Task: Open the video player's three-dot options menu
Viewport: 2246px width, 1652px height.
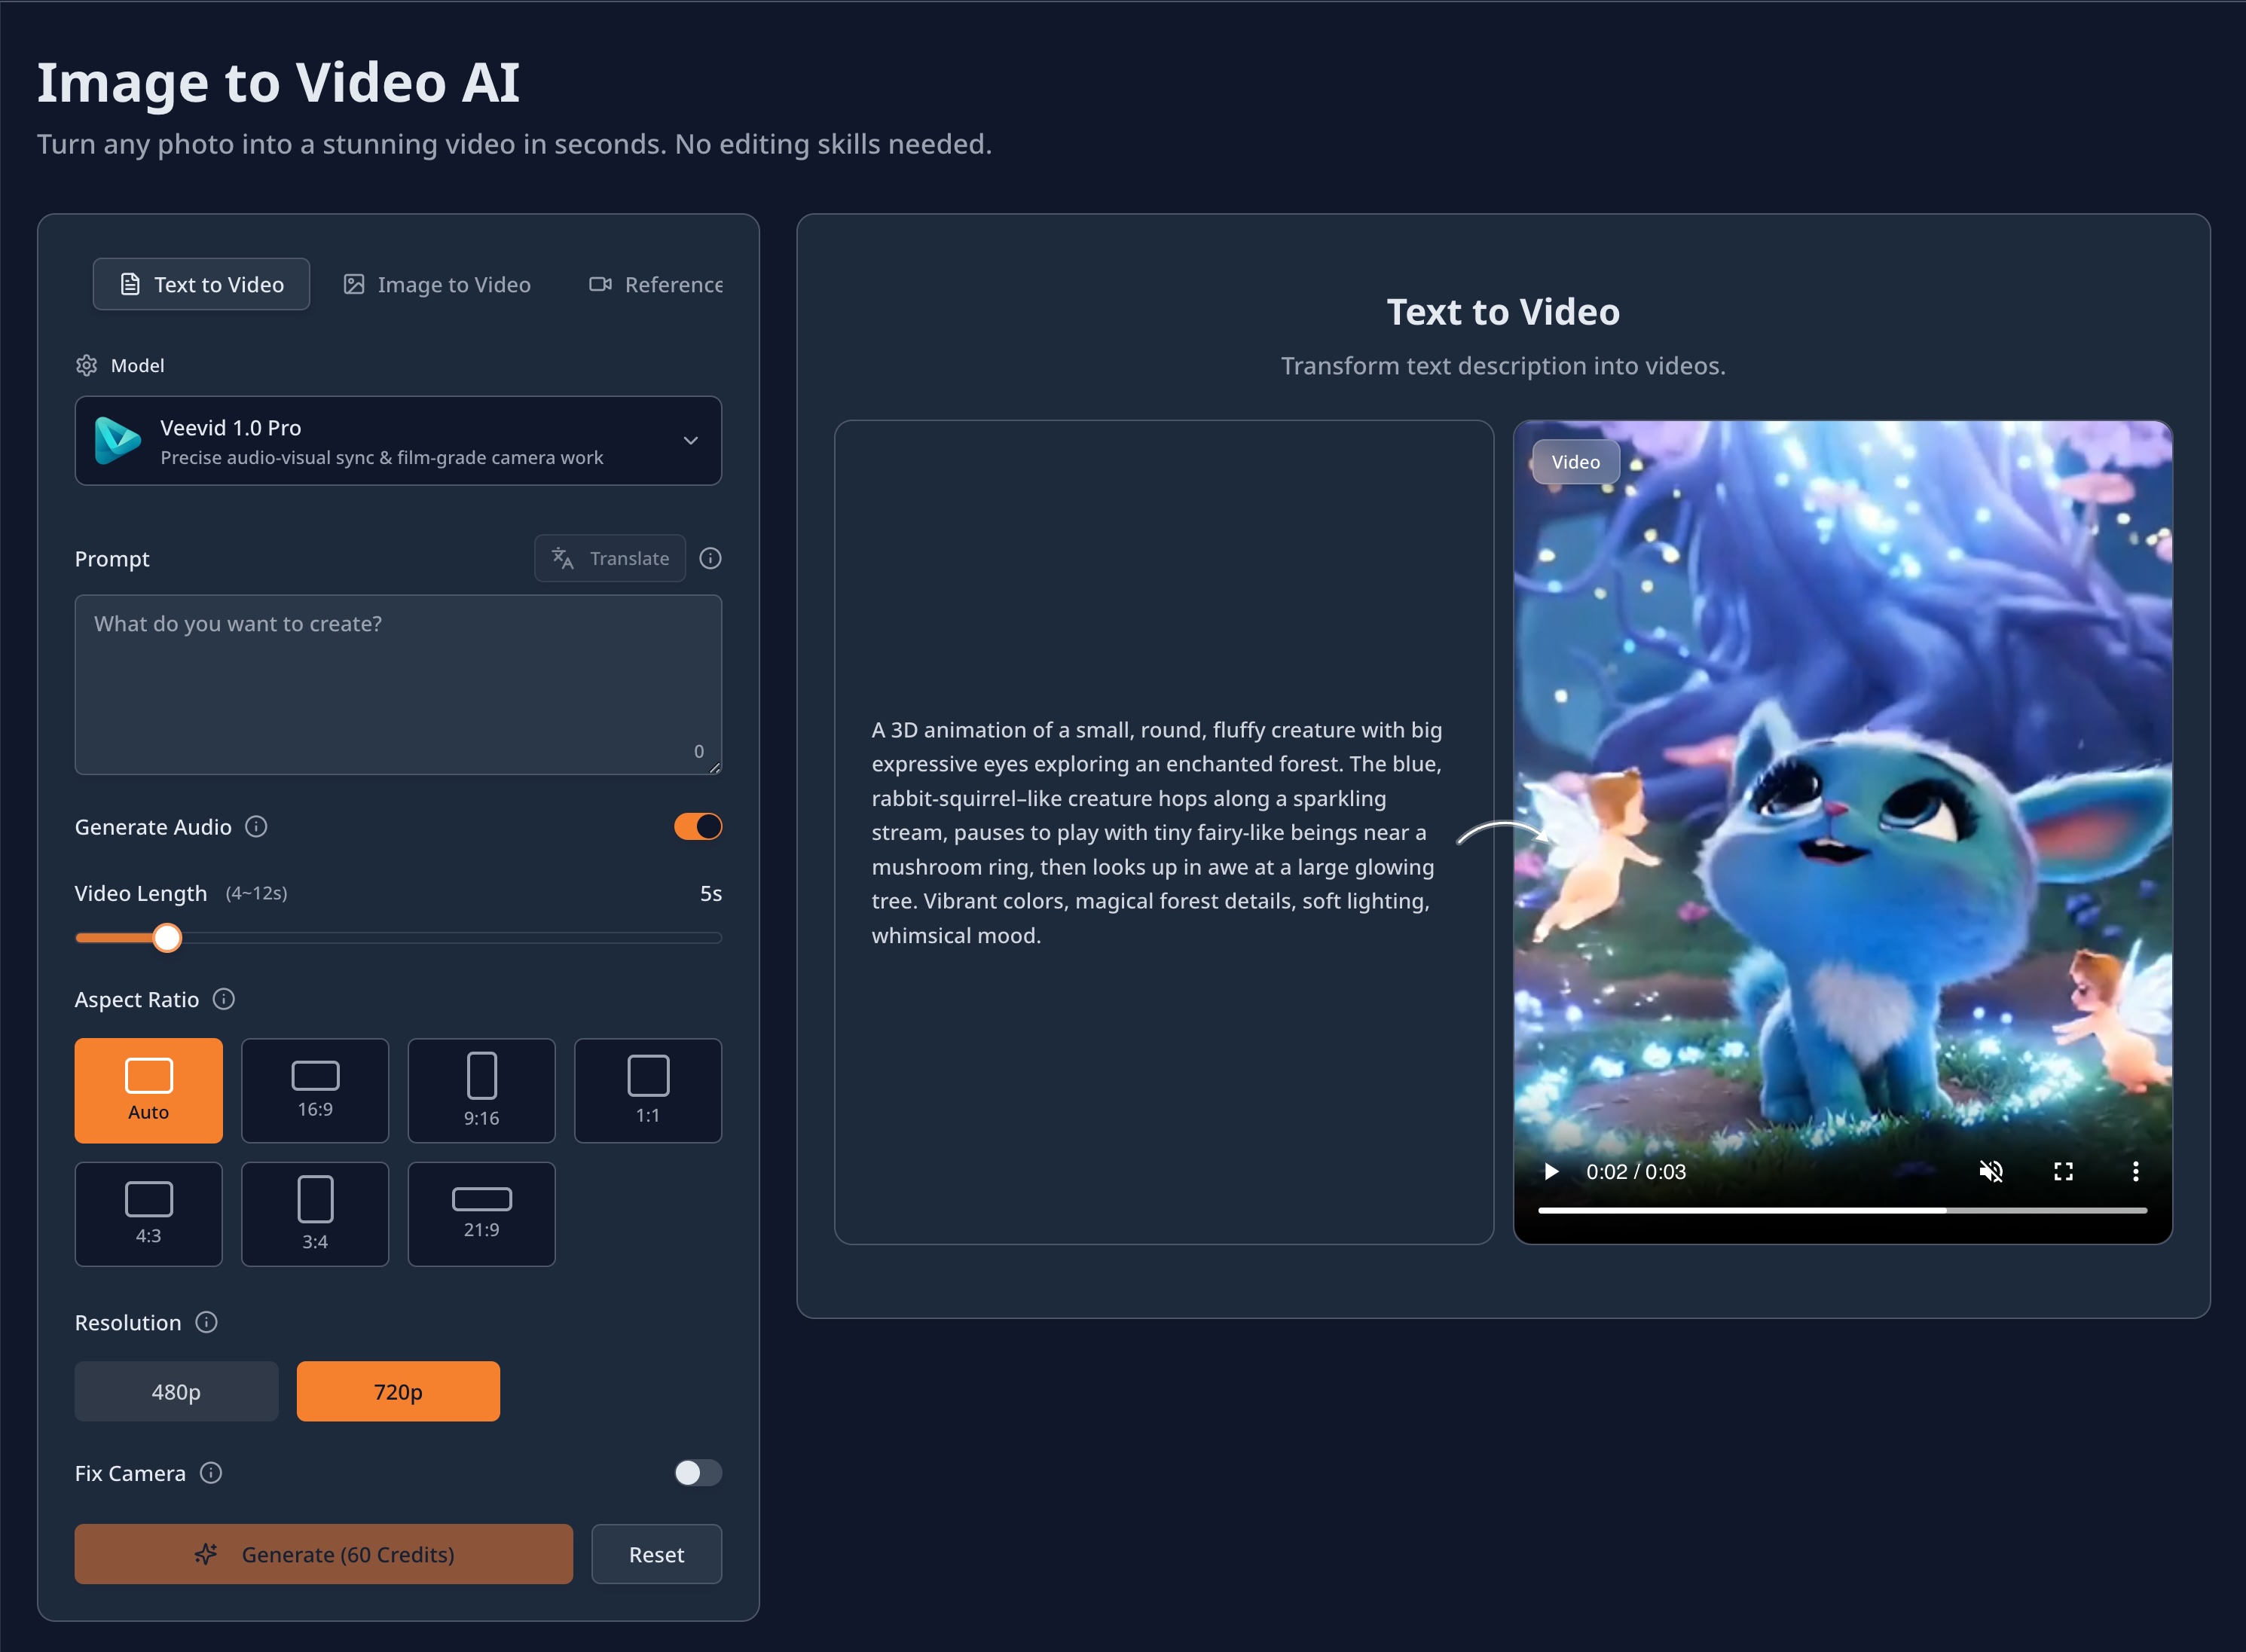Action: (2136, 1171)
